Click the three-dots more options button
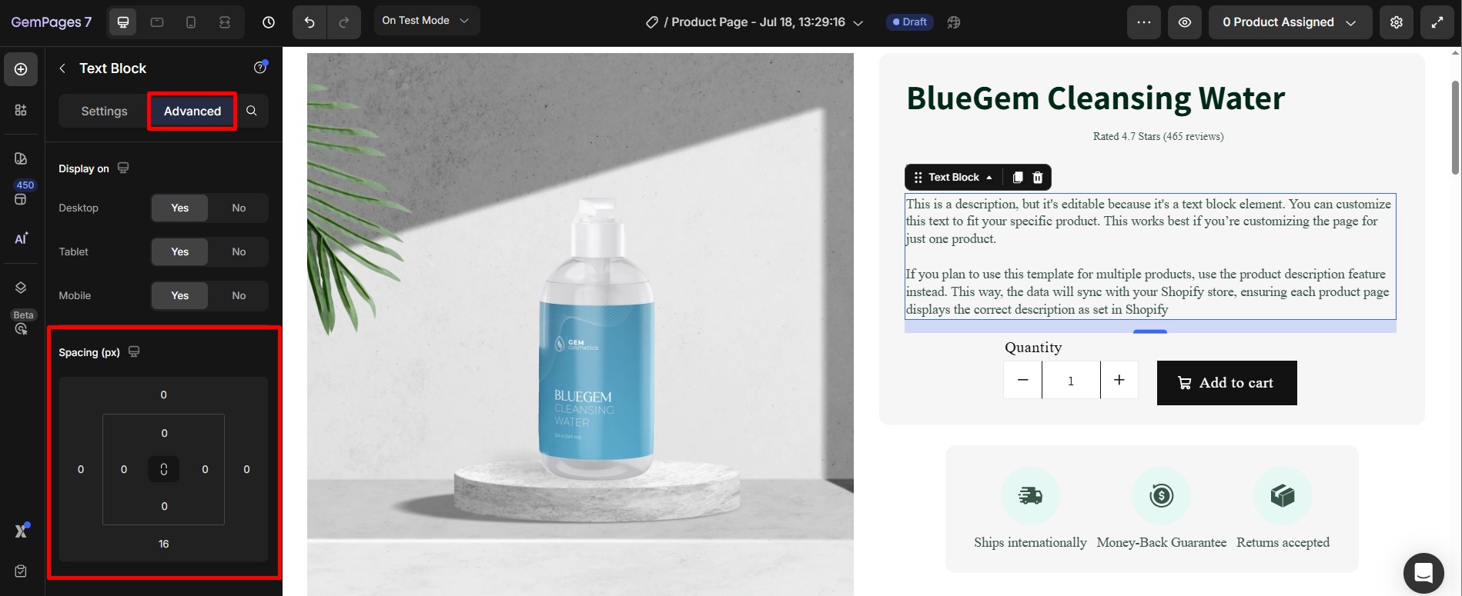Screen dimensions: 1462x596 (x=1144, y=22)
